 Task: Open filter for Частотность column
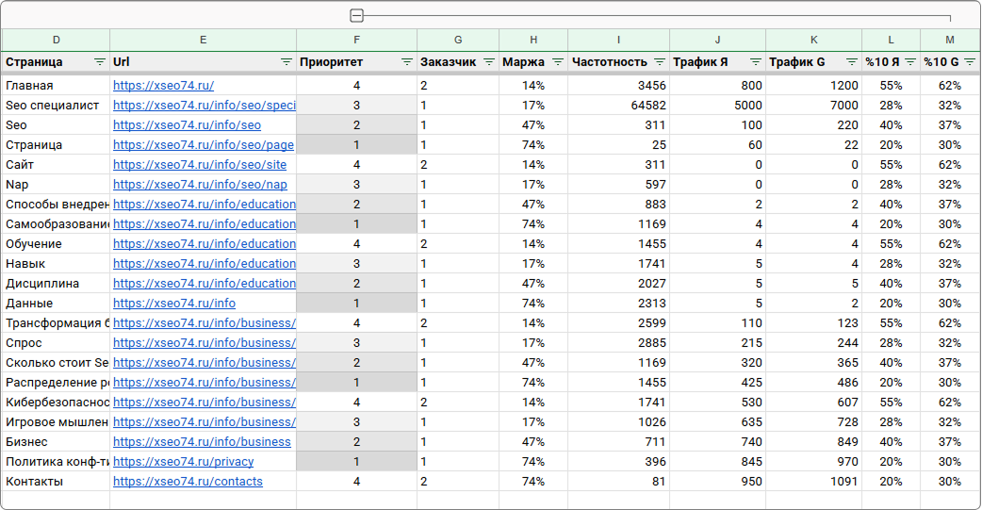(x=660, y=62)
